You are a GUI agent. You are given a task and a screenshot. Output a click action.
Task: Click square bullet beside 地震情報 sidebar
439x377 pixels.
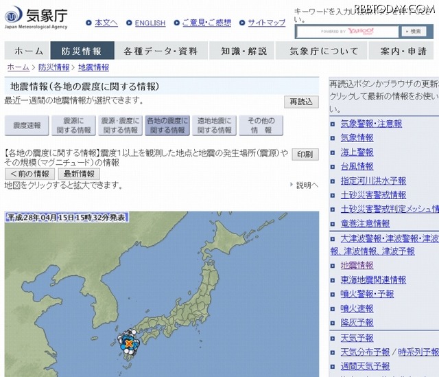333,266
